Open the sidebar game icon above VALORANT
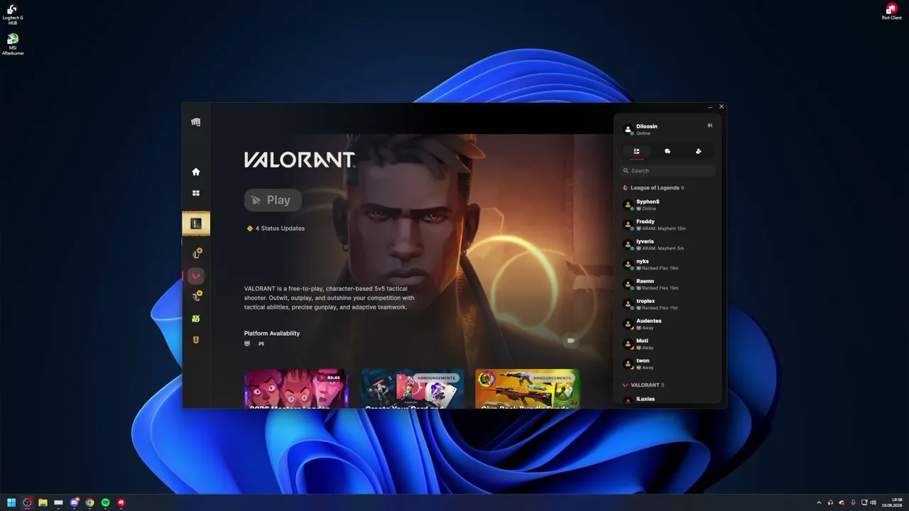This screenshot has width=909, height=511. pyautogui.click(x=197, y=254)
